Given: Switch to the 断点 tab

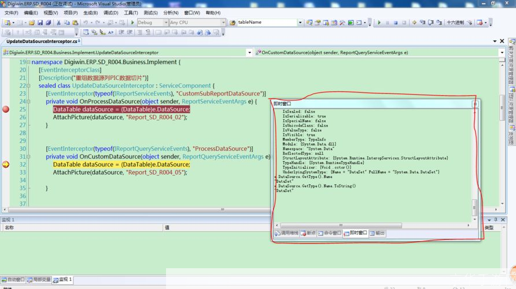Looking at the screenshot, I should click(x=308, y=233).
